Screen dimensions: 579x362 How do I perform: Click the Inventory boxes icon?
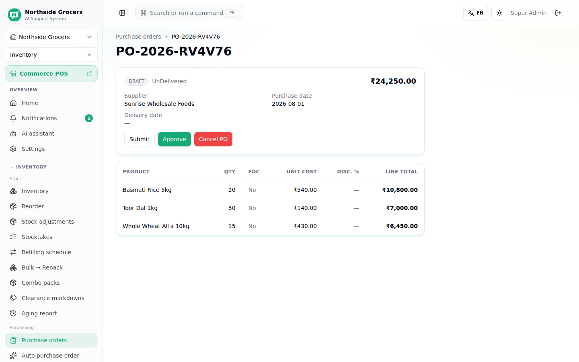pyautogui.click(x=13, y=191)
